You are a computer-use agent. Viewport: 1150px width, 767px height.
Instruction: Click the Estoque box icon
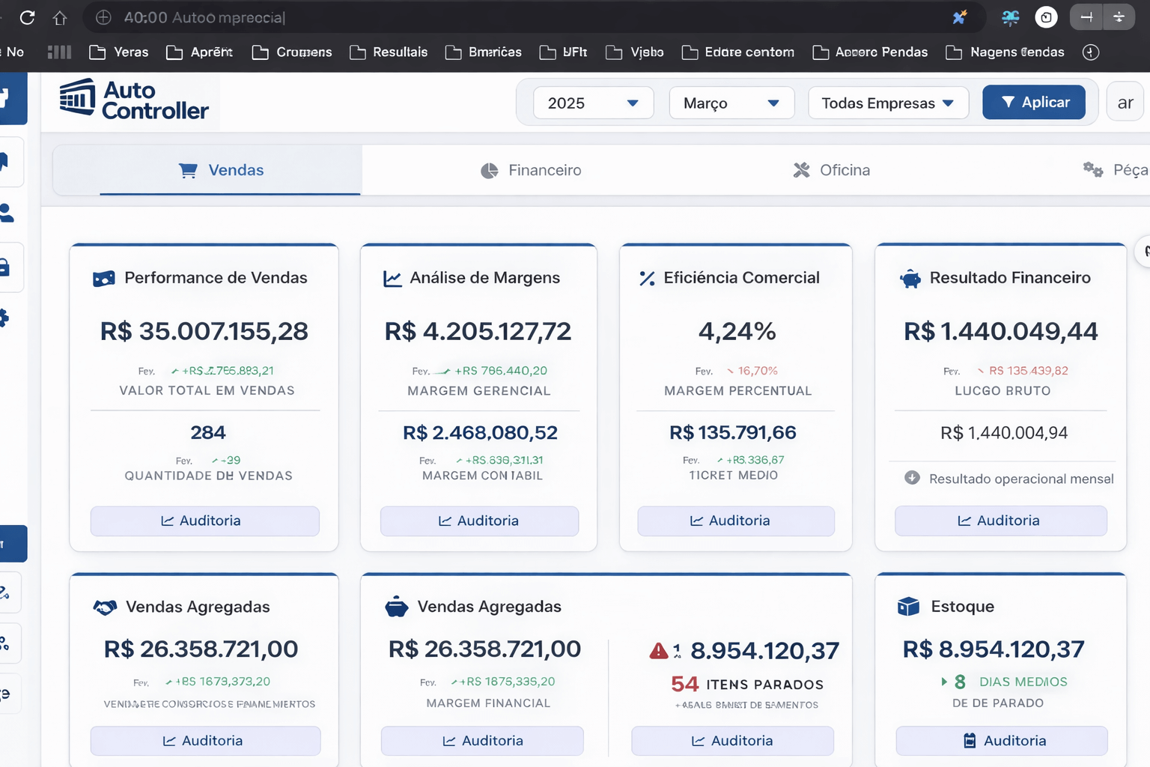(907, 607)
